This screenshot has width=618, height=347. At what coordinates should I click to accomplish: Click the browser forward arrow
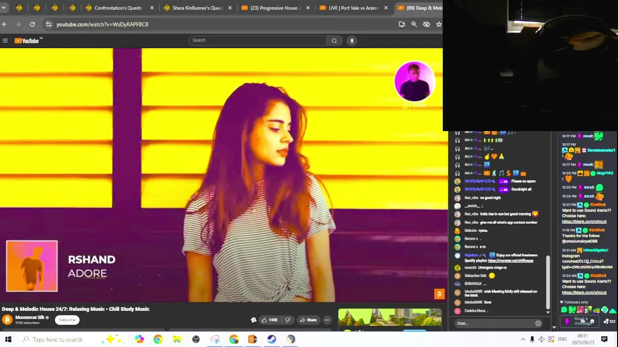[x=18, y=24]
